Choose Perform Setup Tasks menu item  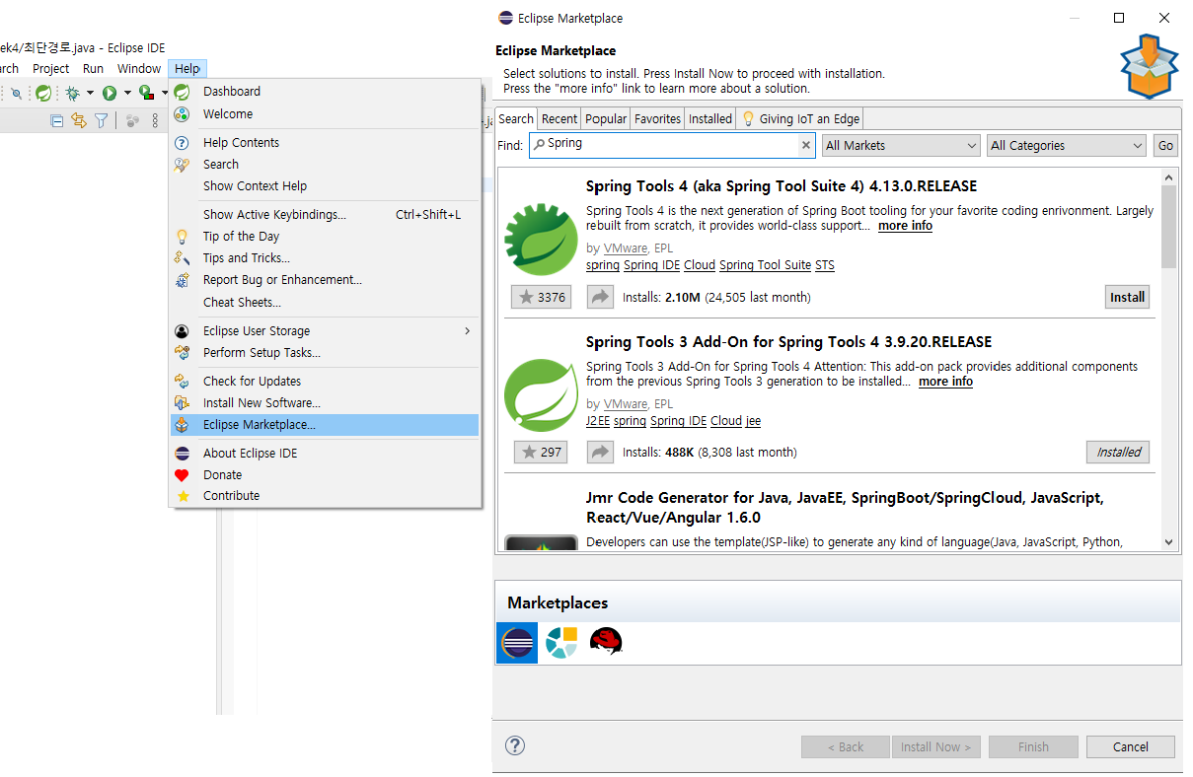click(x=324, y=353)
